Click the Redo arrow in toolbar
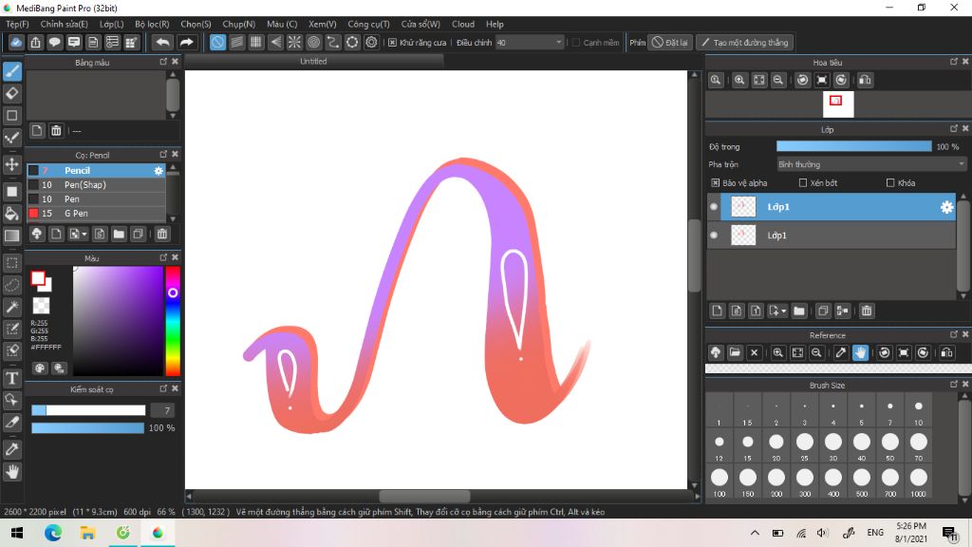972x547 pixels. click(x=186, y=42)
